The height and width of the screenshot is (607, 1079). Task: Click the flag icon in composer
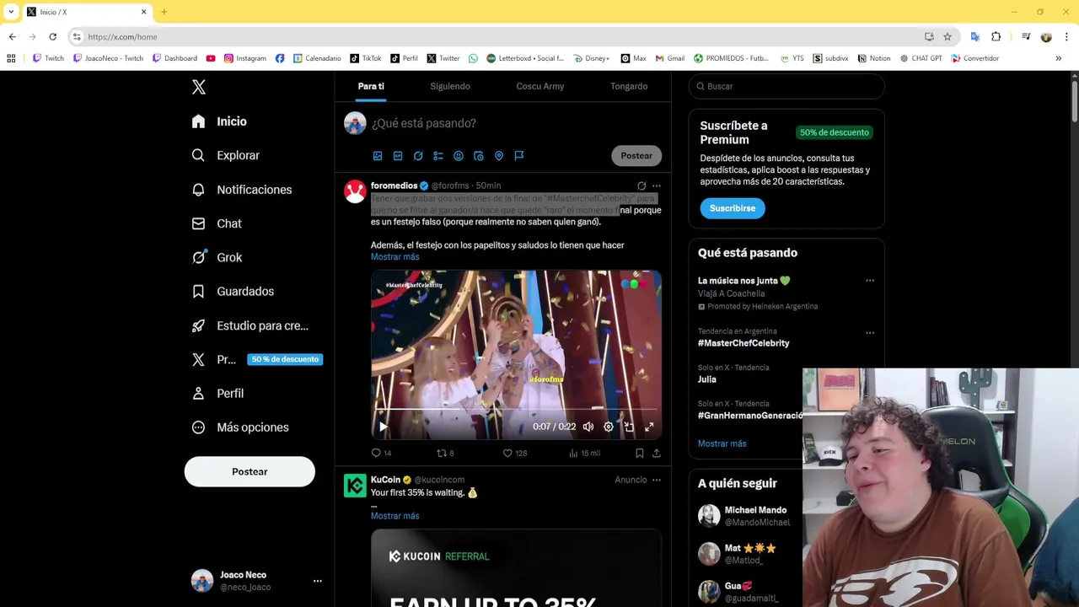coord(519,156)
